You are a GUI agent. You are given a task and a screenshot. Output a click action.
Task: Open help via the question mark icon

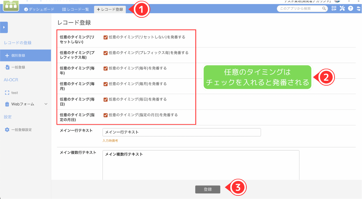tap(351, 8)
